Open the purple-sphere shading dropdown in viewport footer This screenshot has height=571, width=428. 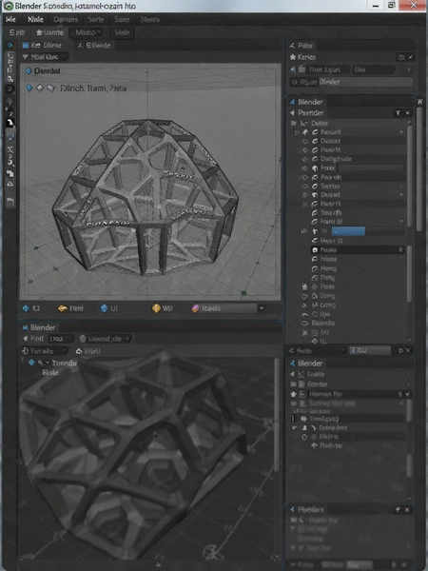pyautogui.click(x=224, y=308)
